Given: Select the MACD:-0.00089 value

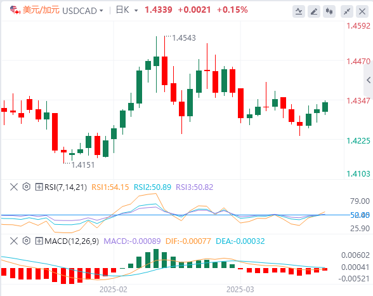Looking at the screenshot, I should pyautogui.click(x=132, y=241).
